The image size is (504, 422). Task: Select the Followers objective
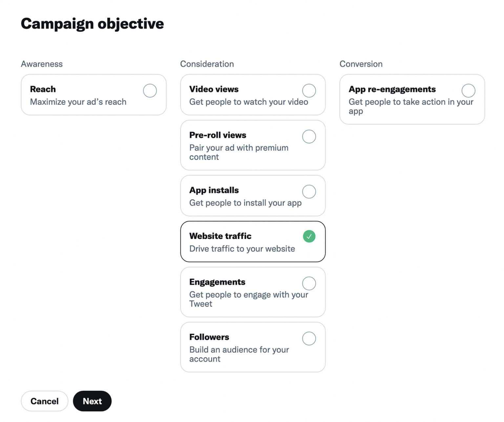tap(309, 338)
